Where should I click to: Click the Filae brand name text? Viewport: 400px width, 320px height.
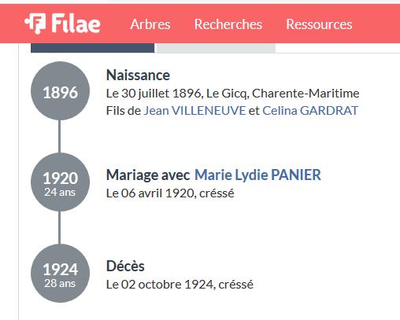pyautogui.click(x=76, y=24)
